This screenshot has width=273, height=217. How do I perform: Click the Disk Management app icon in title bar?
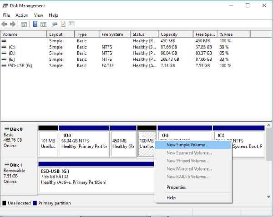(x=5, y=5)
